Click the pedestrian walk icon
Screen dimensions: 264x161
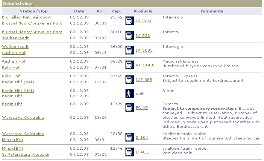(129, 94)
